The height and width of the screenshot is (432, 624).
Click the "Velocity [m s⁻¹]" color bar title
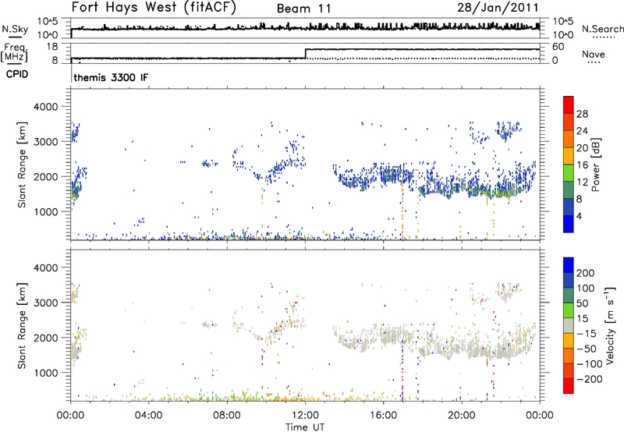pyautogui.click(x=610, y=325)
